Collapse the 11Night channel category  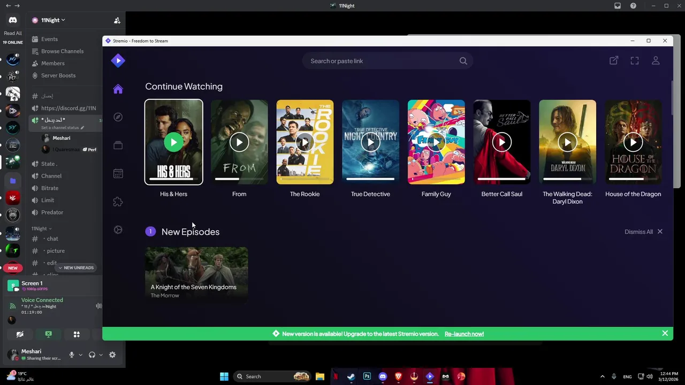(x=41, y=228)
